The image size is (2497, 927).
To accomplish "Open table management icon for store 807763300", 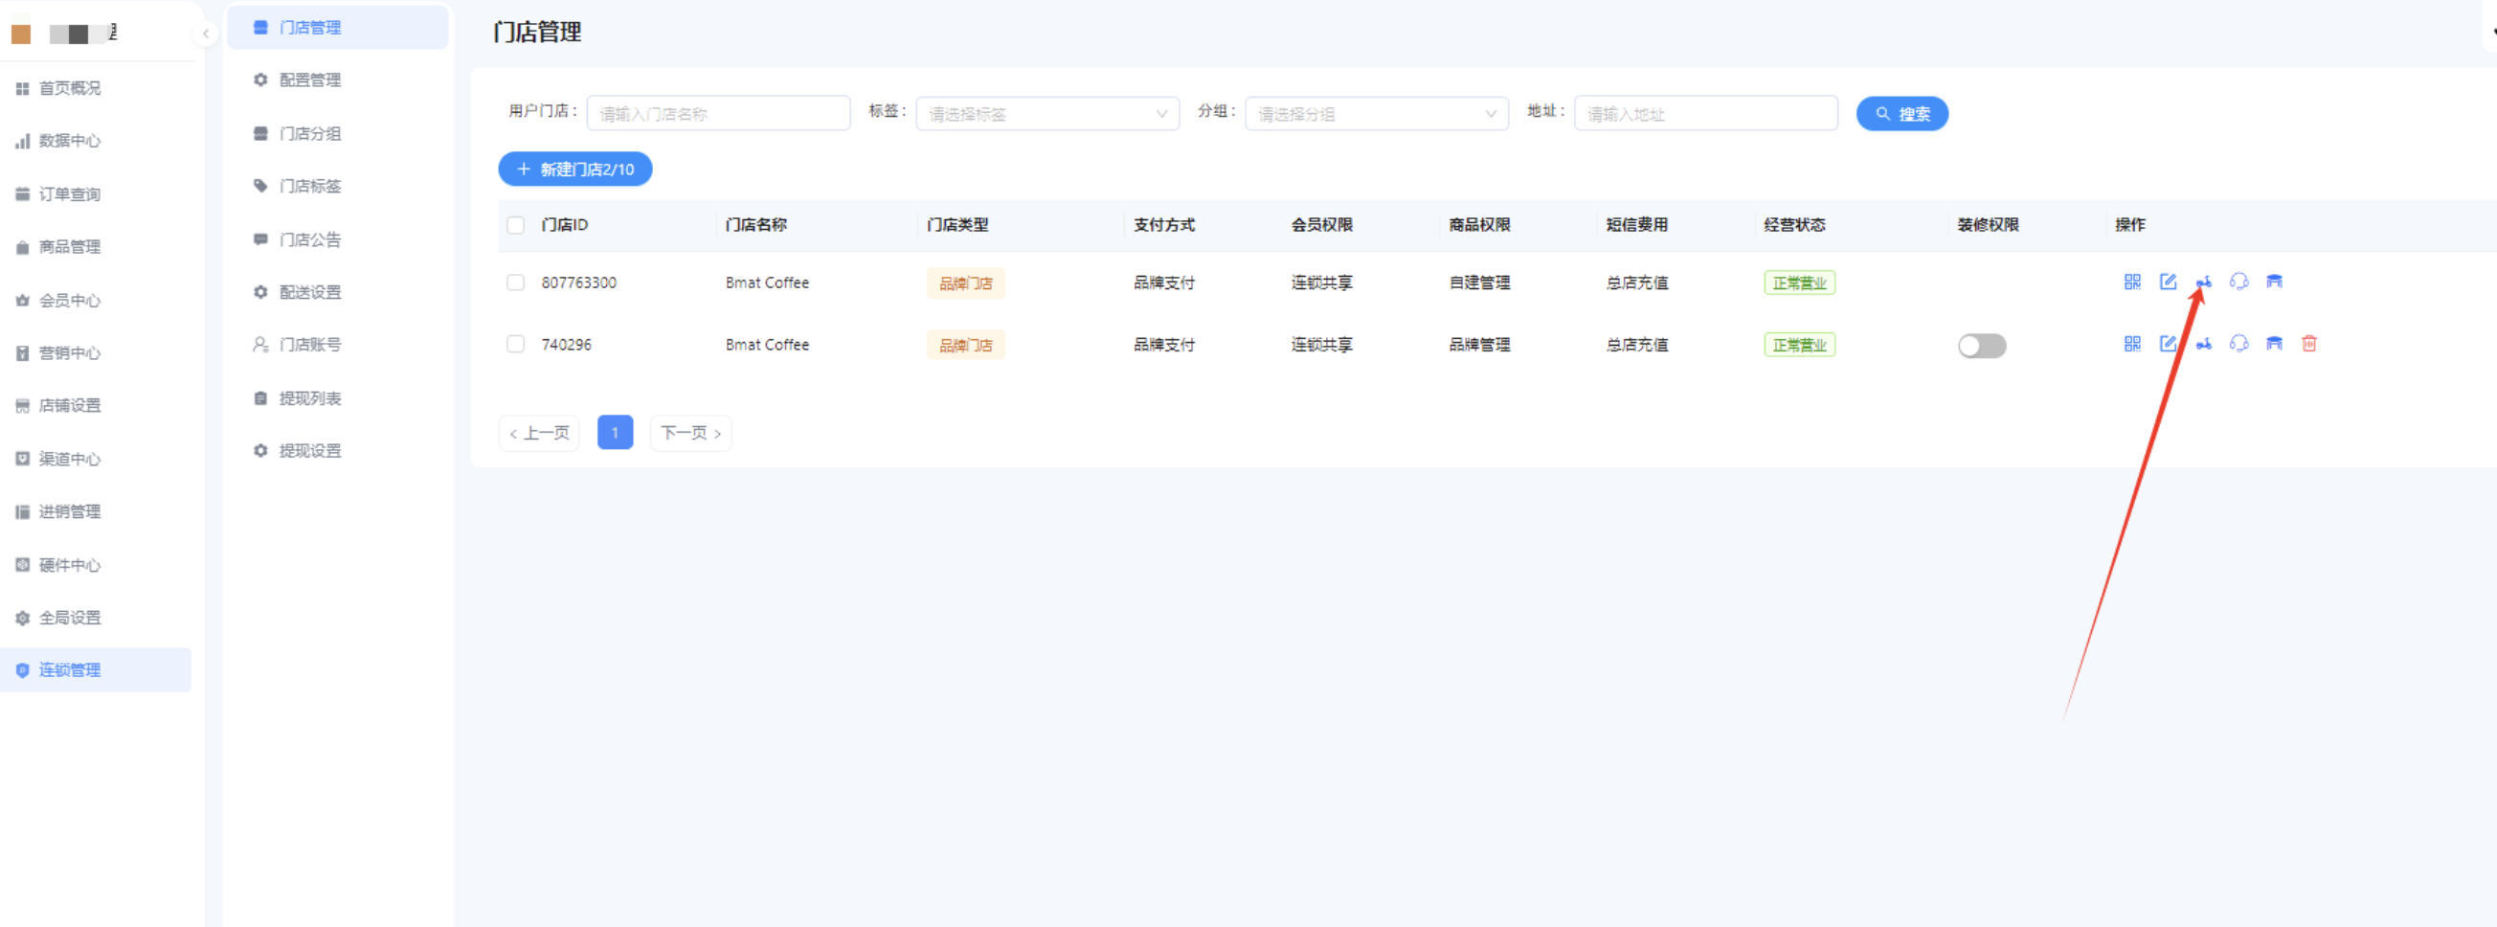I will click(x=2274, y=282).
